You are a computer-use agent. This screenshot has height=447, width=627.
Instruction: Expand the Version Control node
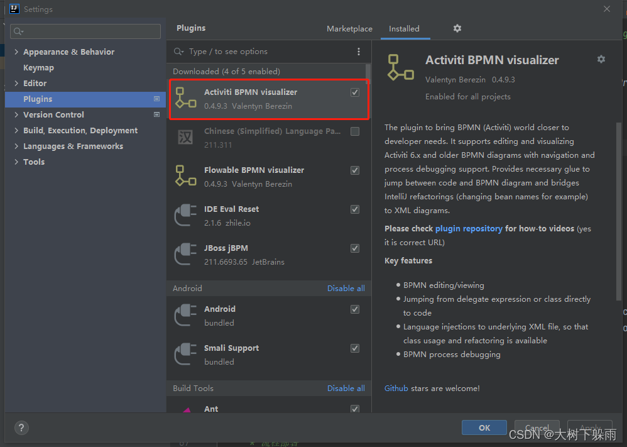coord(16,114)
